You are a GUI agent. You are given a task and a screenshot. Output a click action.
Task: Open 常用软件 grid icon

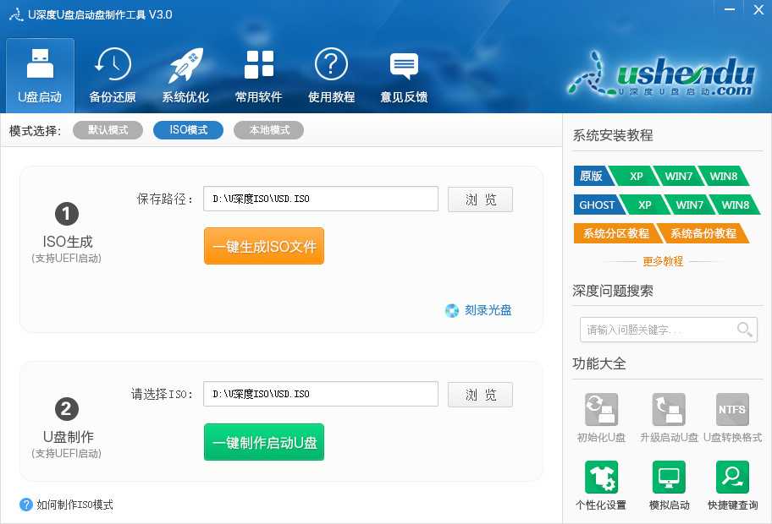pos(258,64)
